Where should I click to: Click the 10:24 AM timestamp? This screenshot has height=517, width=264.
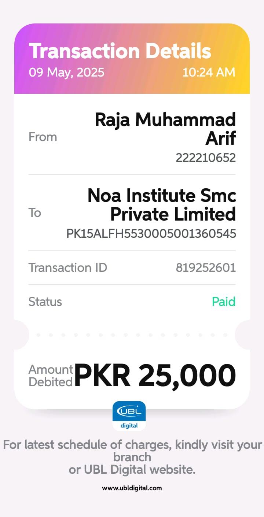click(x=209, y=72)
